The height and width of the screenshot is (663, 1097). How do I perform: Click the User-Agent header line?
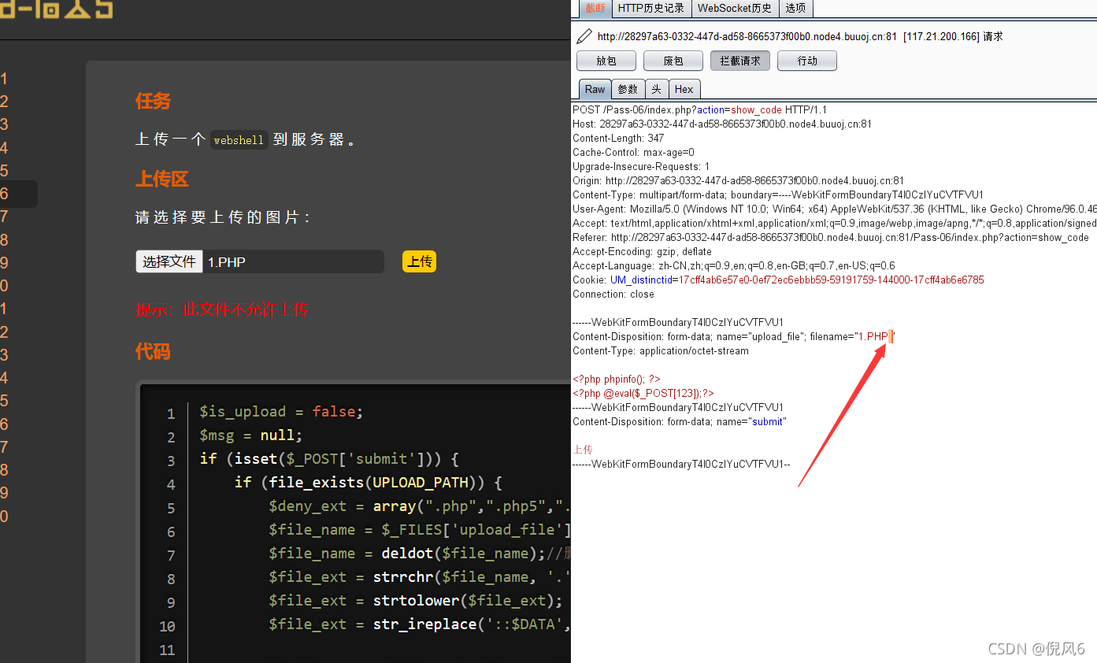point(835,209)
